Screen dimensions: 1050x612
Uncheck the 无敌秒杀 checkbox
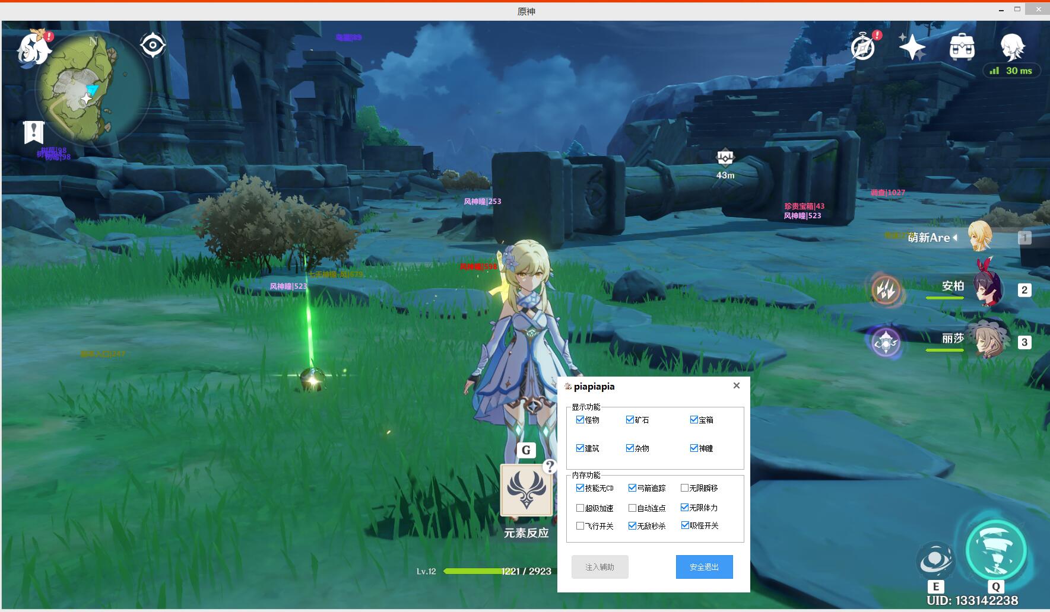point(633,525)
